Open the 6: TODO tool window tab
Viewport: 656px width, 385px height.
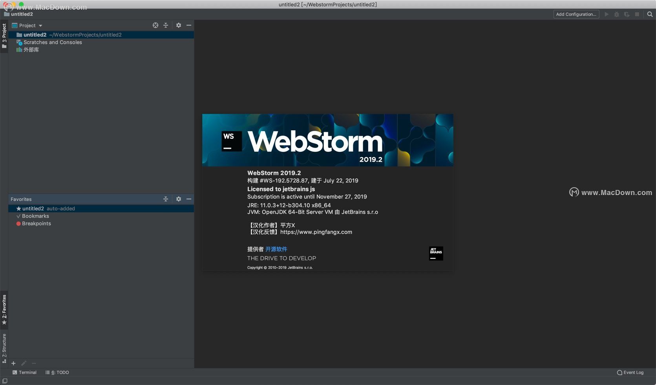pyautogui.click(x=57, y=372)
